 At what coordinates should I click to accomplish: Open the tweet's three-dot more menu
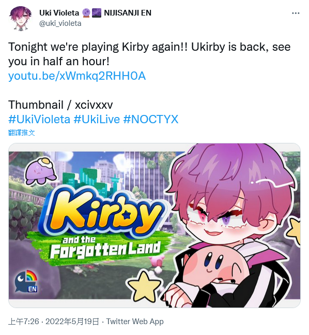tap(296, 13)
